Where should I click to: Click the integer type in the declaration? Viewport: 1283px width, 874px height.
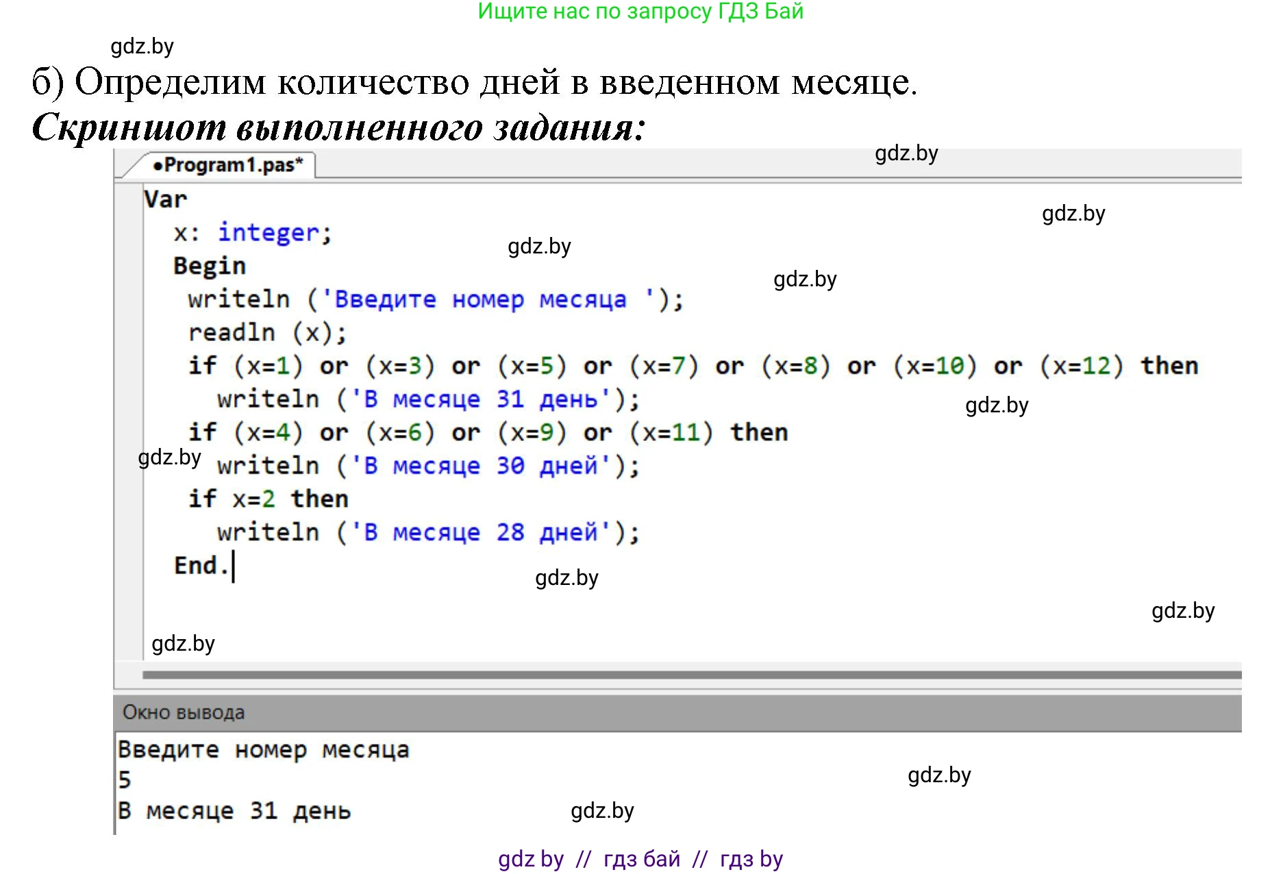(268, 233)
